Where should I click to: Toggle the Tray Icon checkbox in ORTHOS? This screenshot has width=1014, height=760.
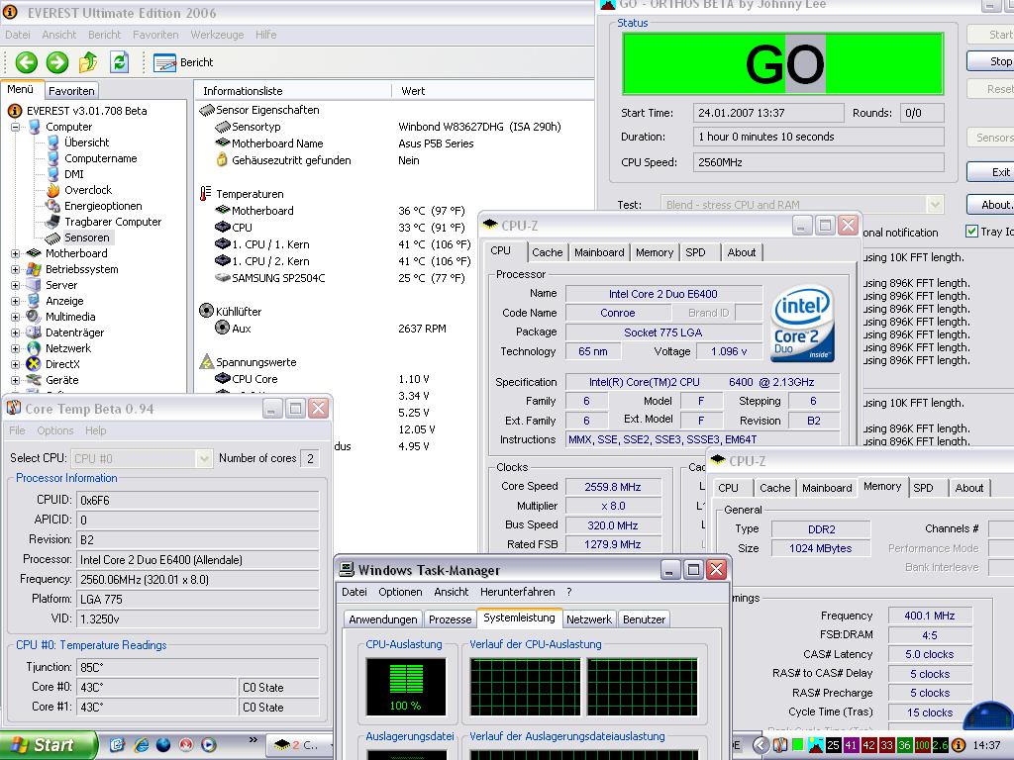pyautogui.click(x=971, y=232)
